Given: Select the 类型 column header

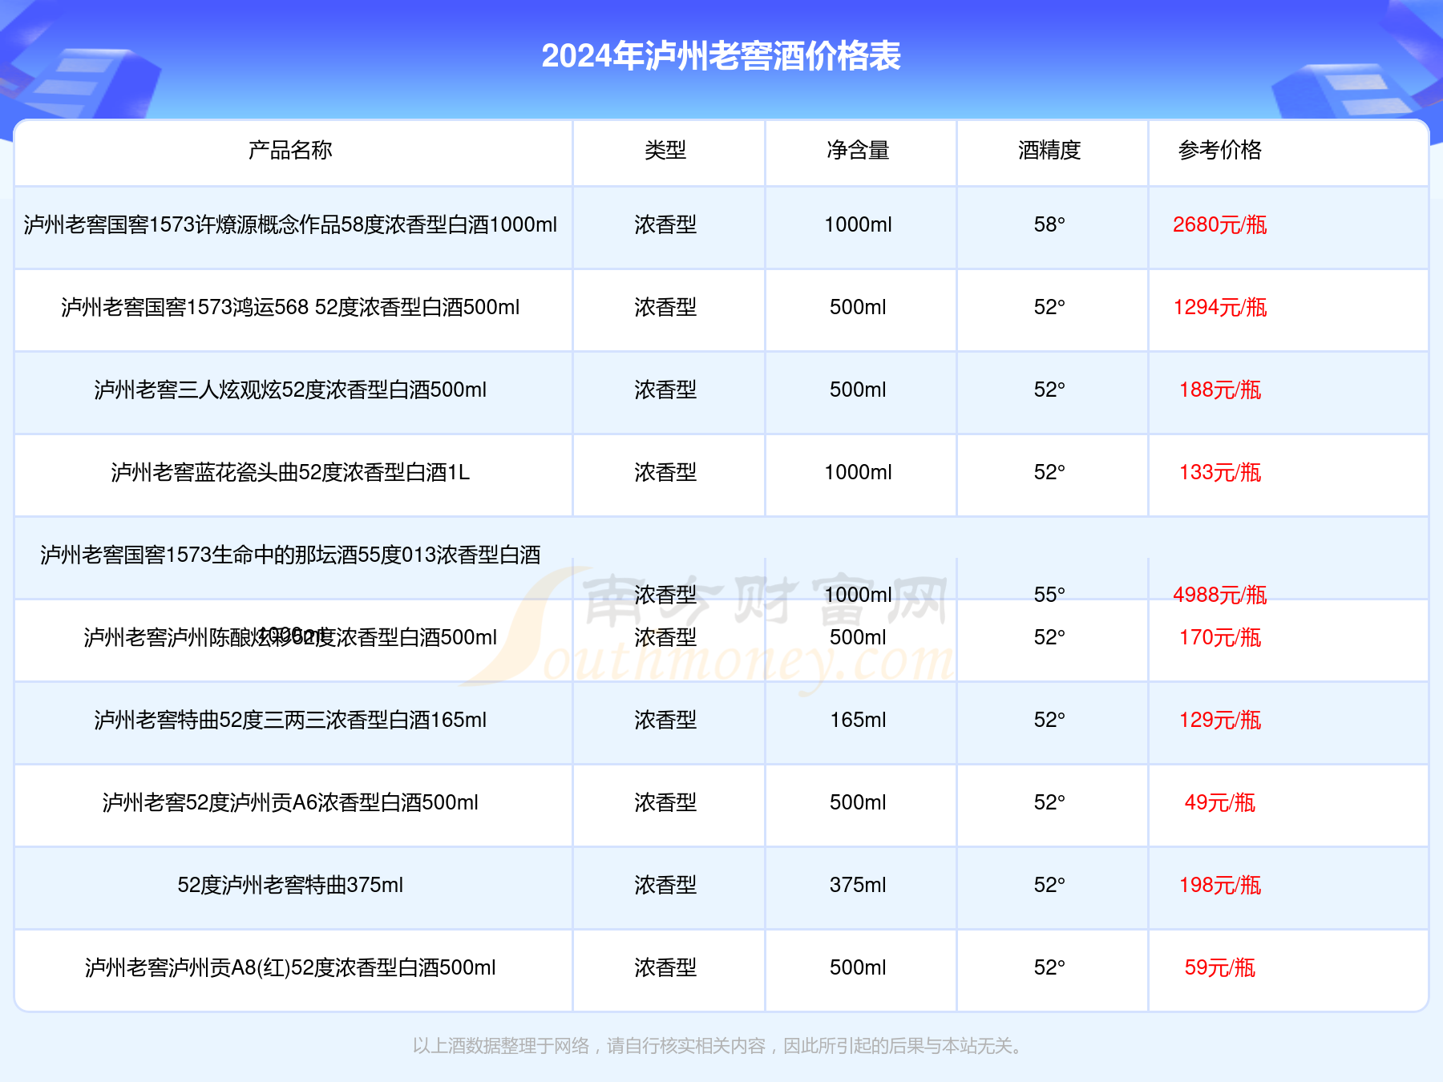Looking at the screenshot, I should tap(665, 150).
